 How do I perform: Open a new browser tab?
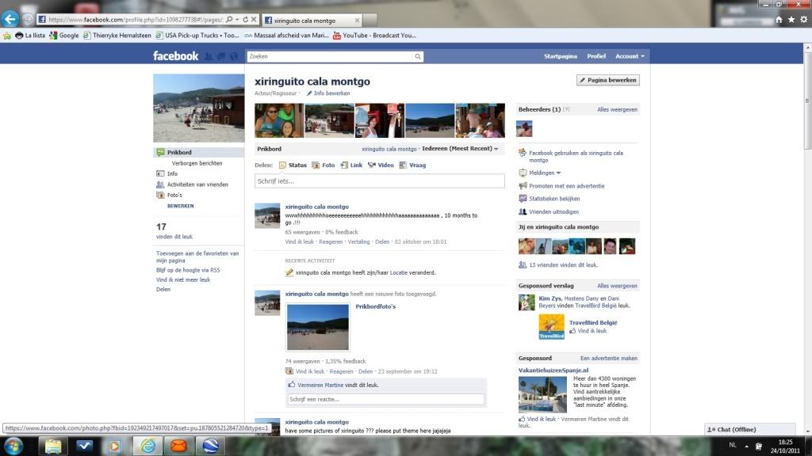[x=370, y=20]
